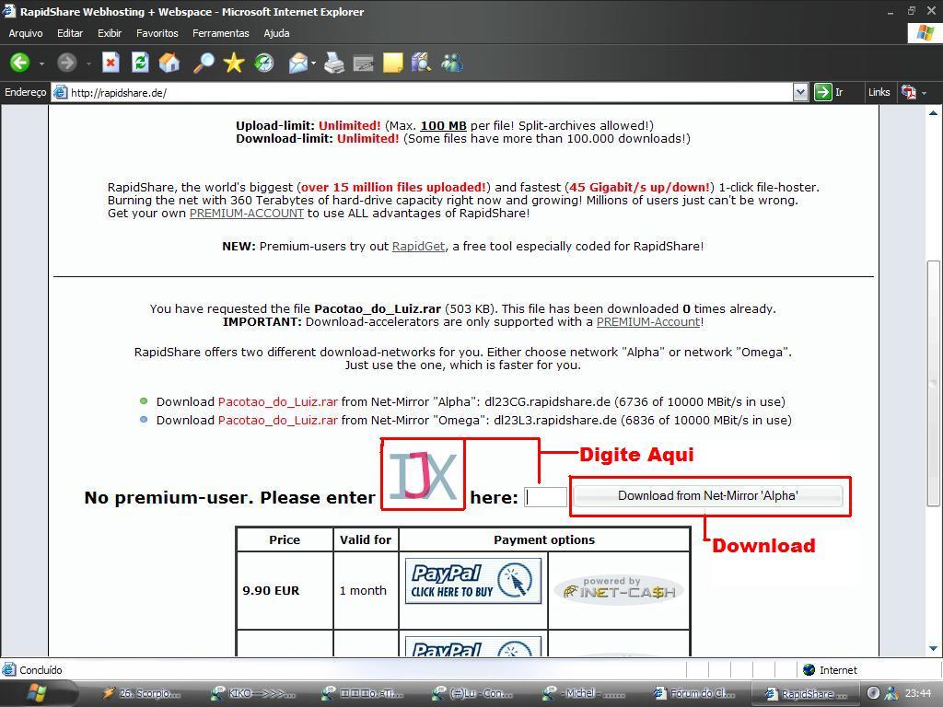Switch to the 26. Scorpio taskbar item
Viewport: 943px width, 707px height.
(x=141, y=693)
